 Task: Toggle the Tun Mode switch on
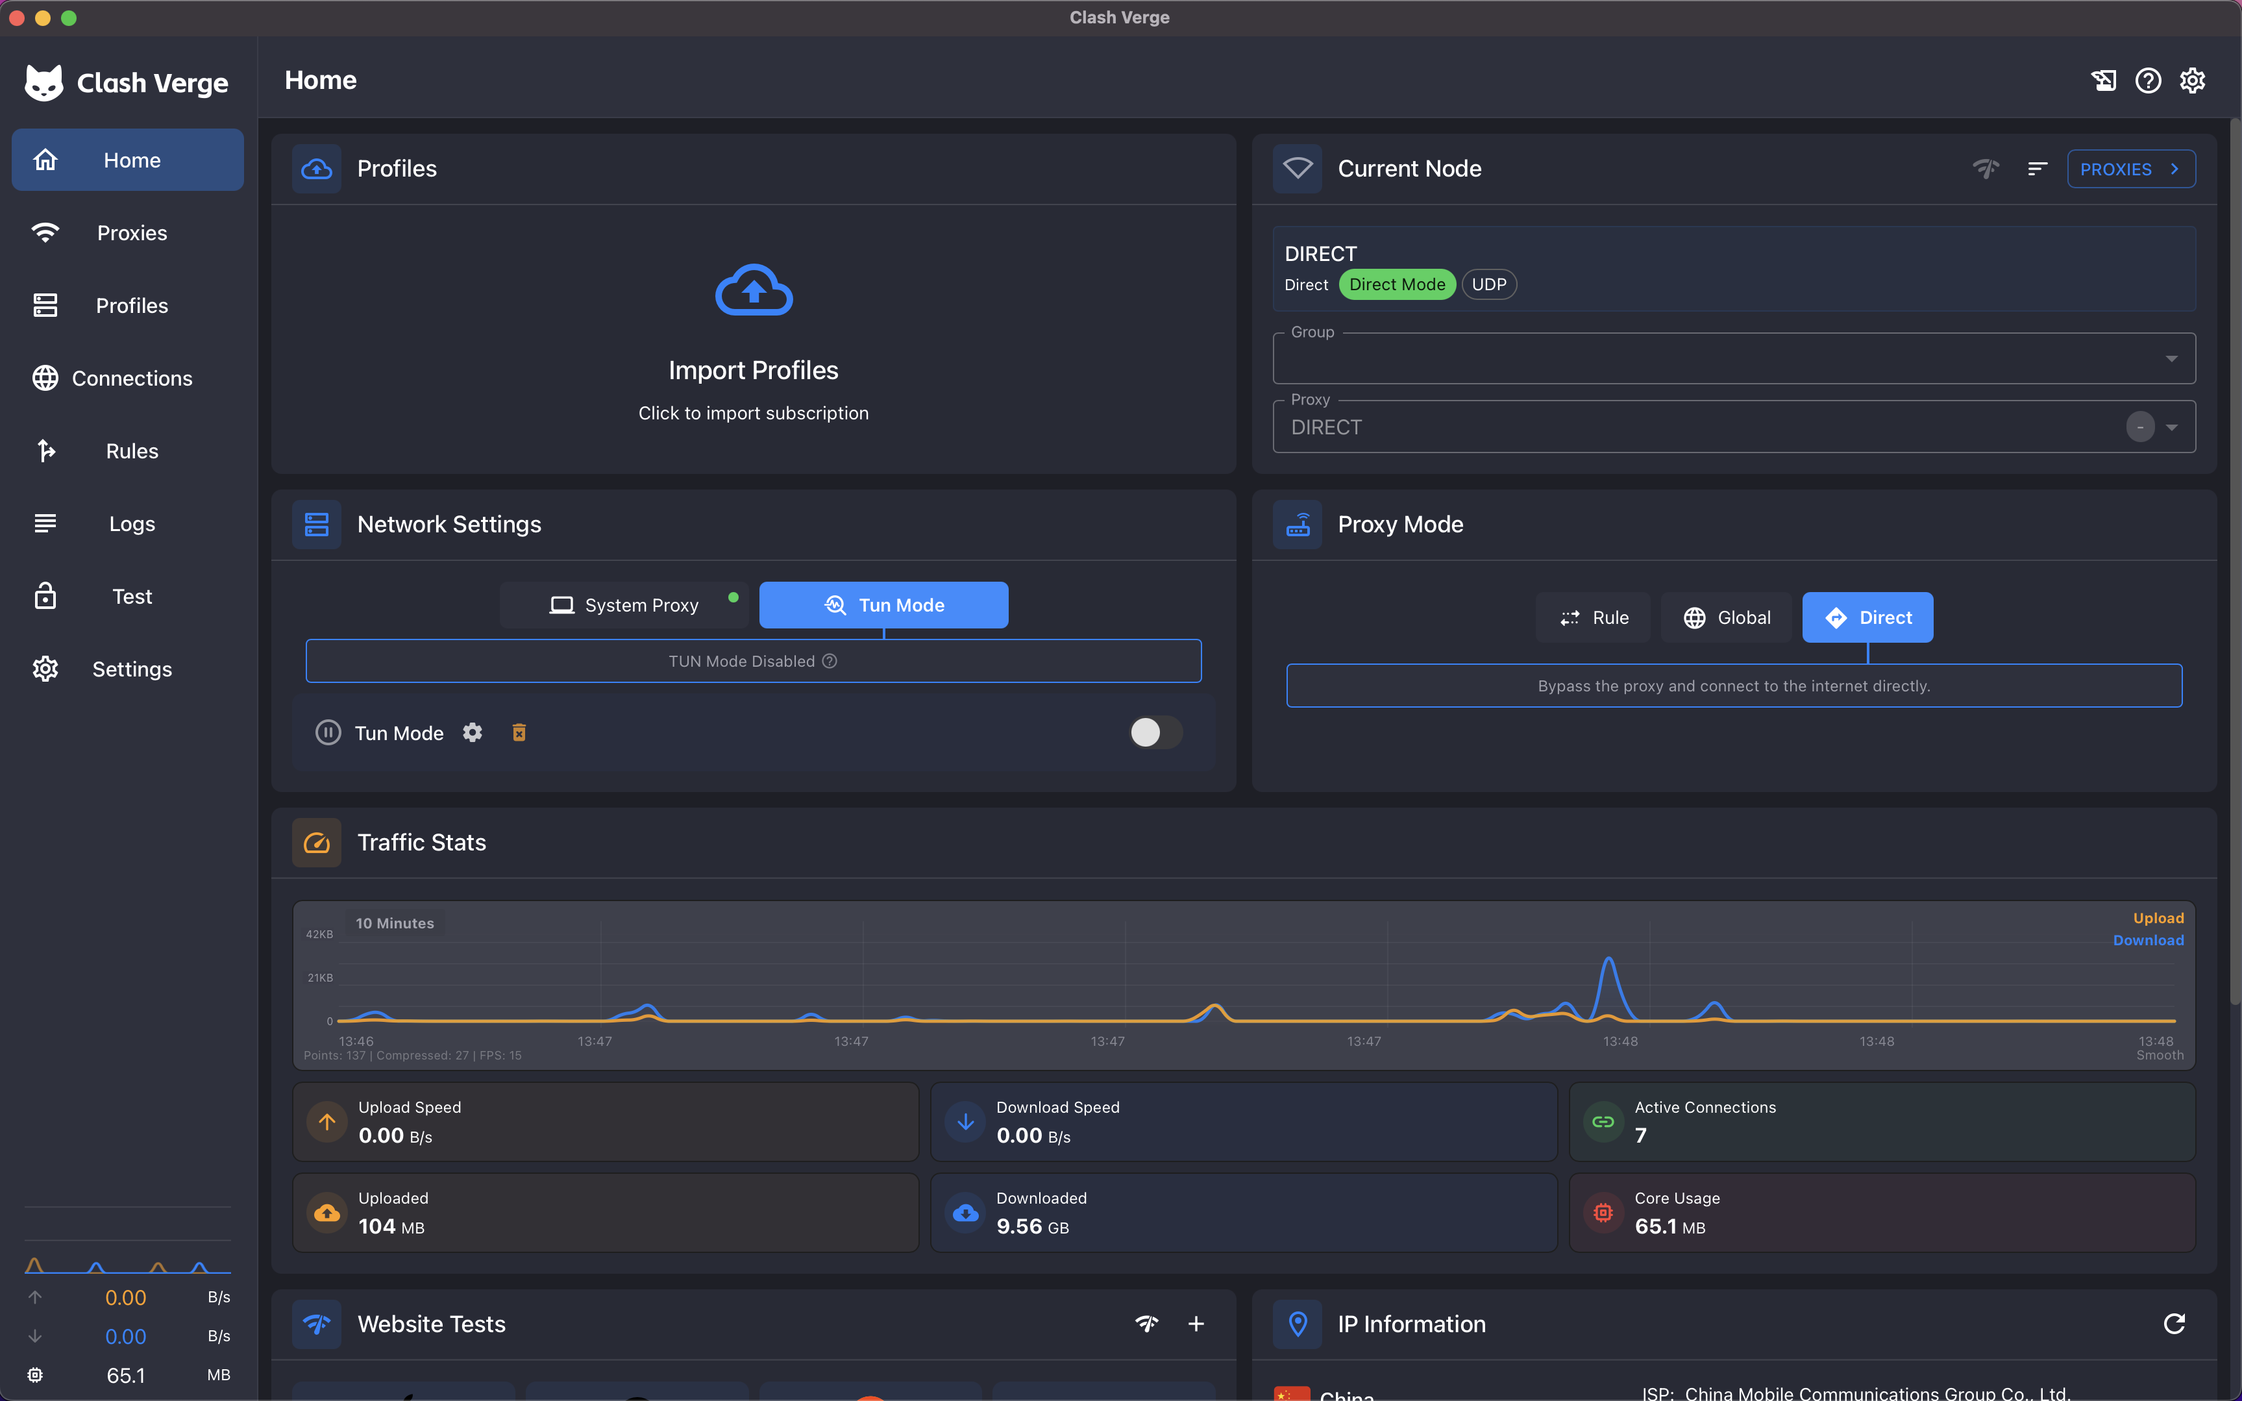tap(1155, 733)
